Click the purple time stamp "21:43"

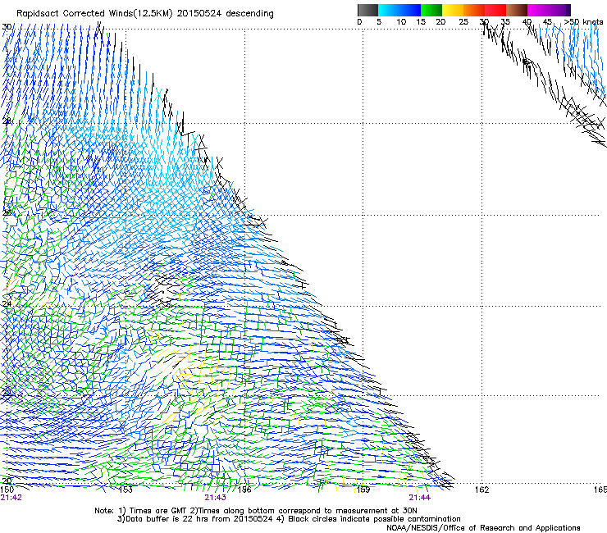[x=215, y=498]
